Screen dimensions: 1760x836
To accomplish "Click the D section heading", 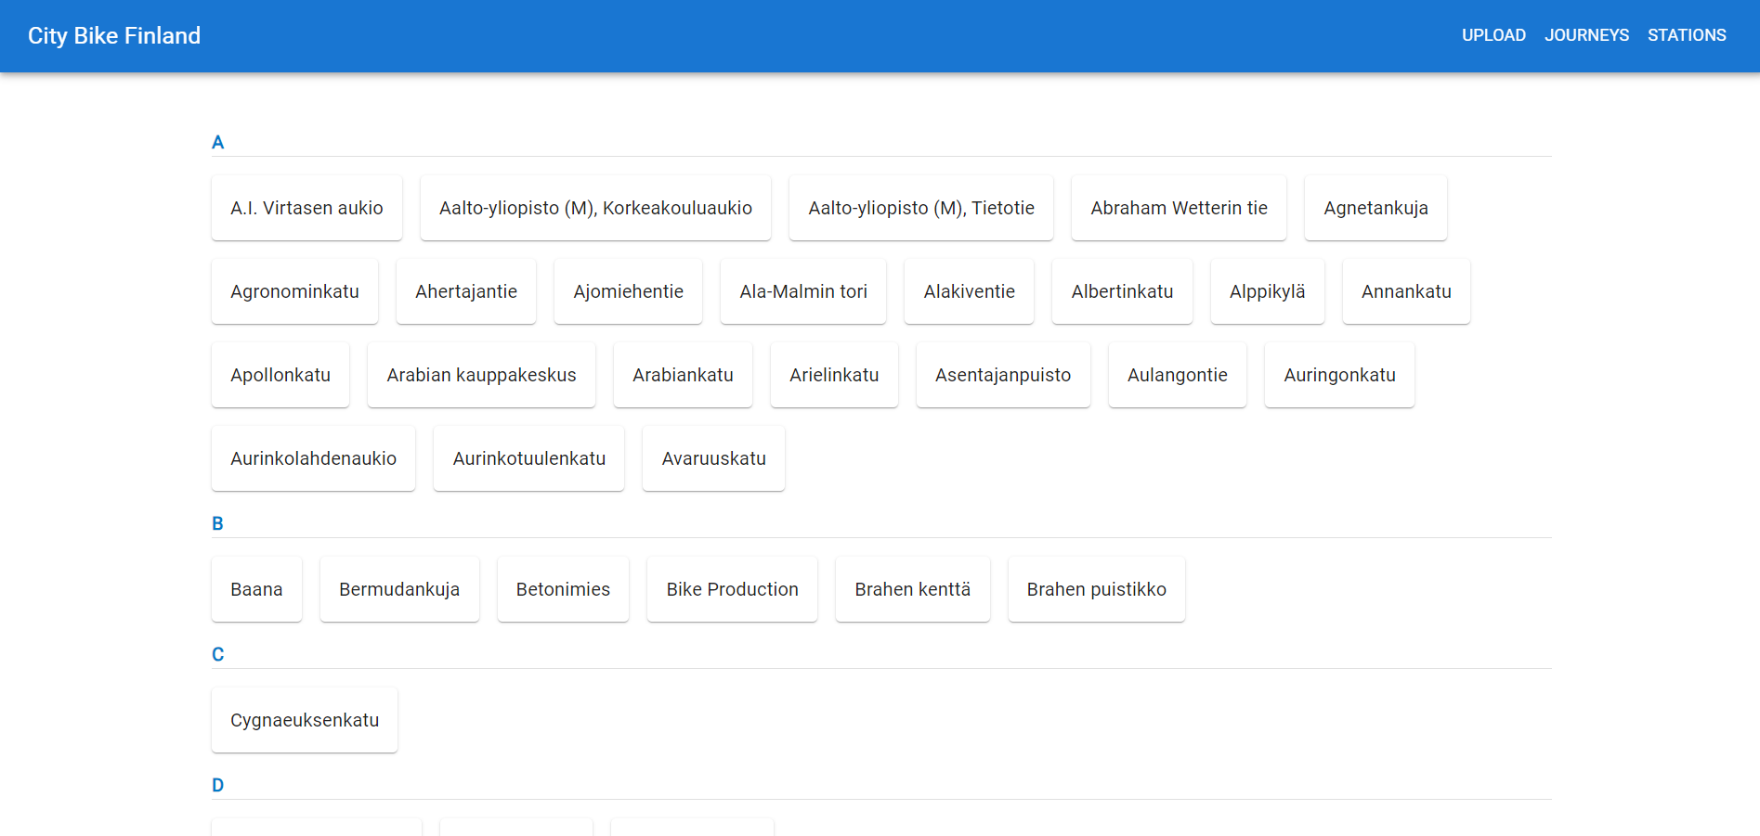I will coord(217,785).
